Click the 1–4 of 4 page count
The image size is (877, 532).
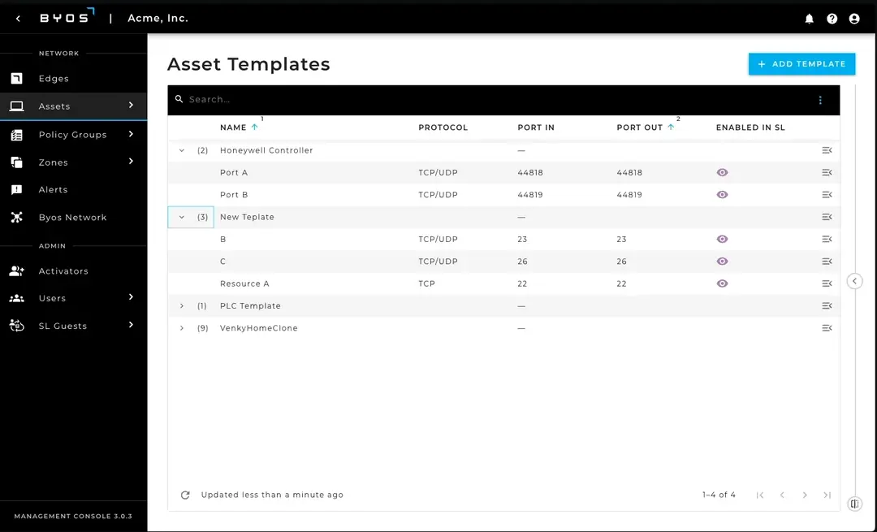pos(719,495)
